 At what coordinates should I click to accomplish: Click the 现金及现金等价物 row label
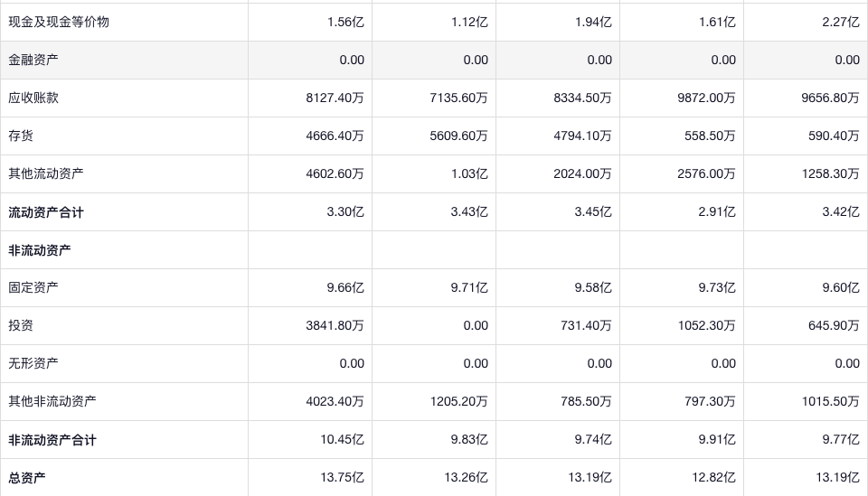point(59,22)
